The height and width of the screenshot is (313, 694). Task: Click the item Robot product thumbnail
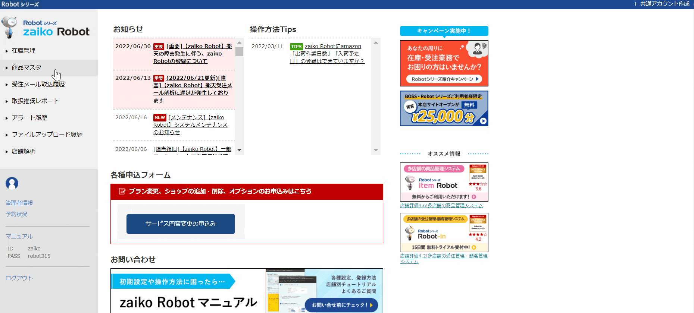444,182
